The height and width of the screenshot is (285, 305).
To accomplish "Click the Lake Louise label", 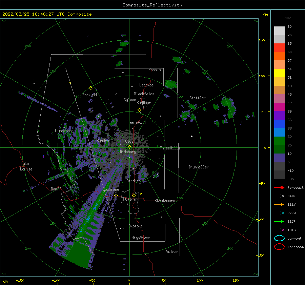I will click(26, 166).
